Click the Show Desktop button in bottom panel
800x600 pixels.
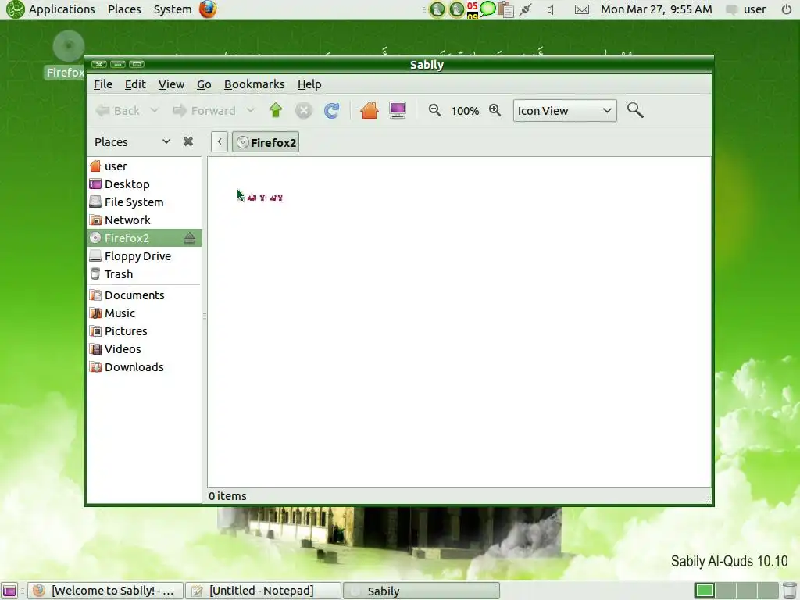[9, 591]
